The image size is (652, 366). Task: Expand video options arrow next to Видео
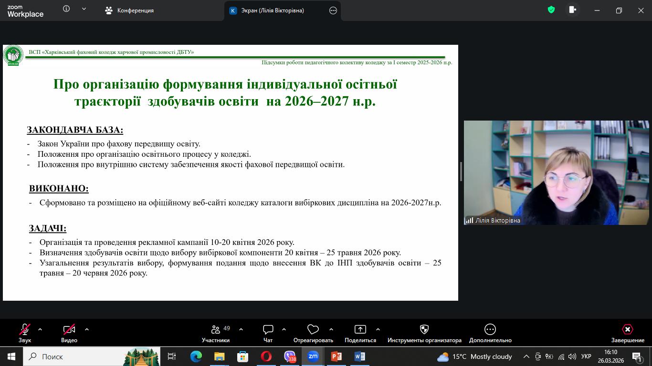pyautogui.click(x=87, y=329)
